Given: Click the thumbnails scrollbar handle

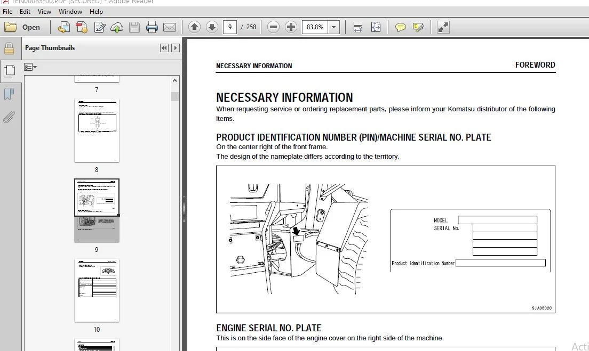Looking at the screenshot, I should [174, 97].
